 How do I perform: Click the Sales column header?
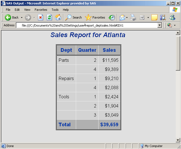109,50
